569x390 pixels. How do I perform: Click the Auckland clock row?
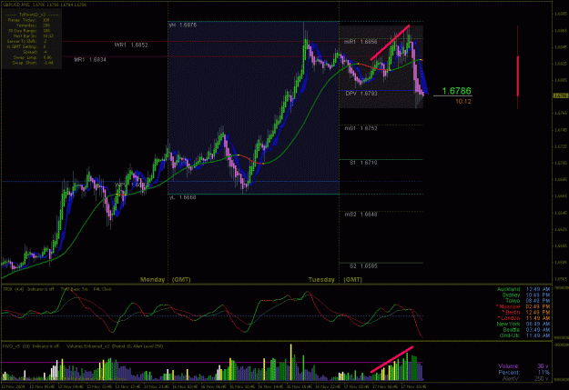[523, 289]
